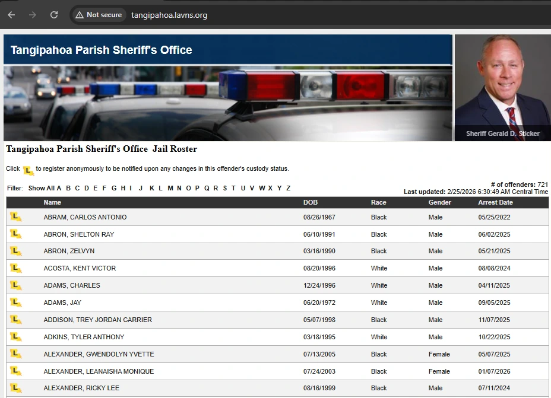
Task: Filter roster by letter G
Action: 114,188
